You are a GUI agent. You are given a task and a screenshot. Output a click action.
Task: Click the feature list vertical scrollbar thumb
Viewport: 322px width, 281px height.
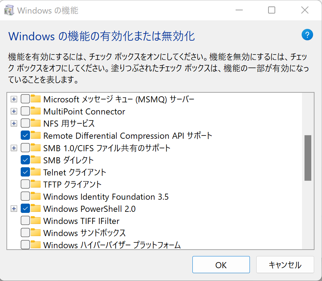[x=308, y=158]
